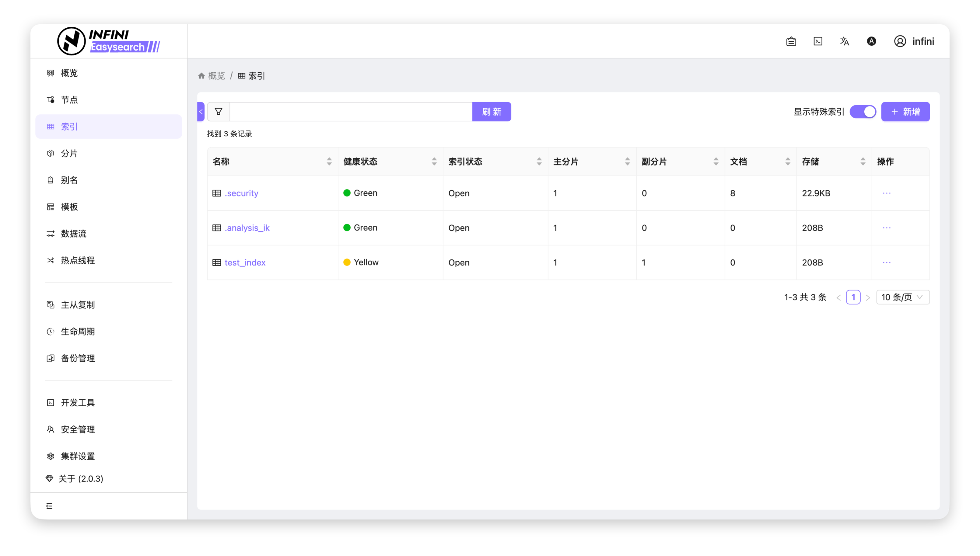980x556 pixels.
Task: Toggle the 显示特殊索引 switch off
Action: (x=863, y=112)
